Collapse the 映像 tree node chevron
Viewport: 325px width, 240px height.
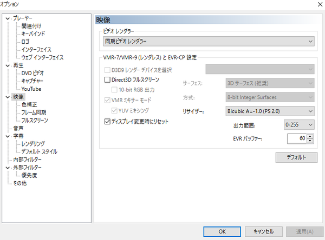click(x=8, y=97)
